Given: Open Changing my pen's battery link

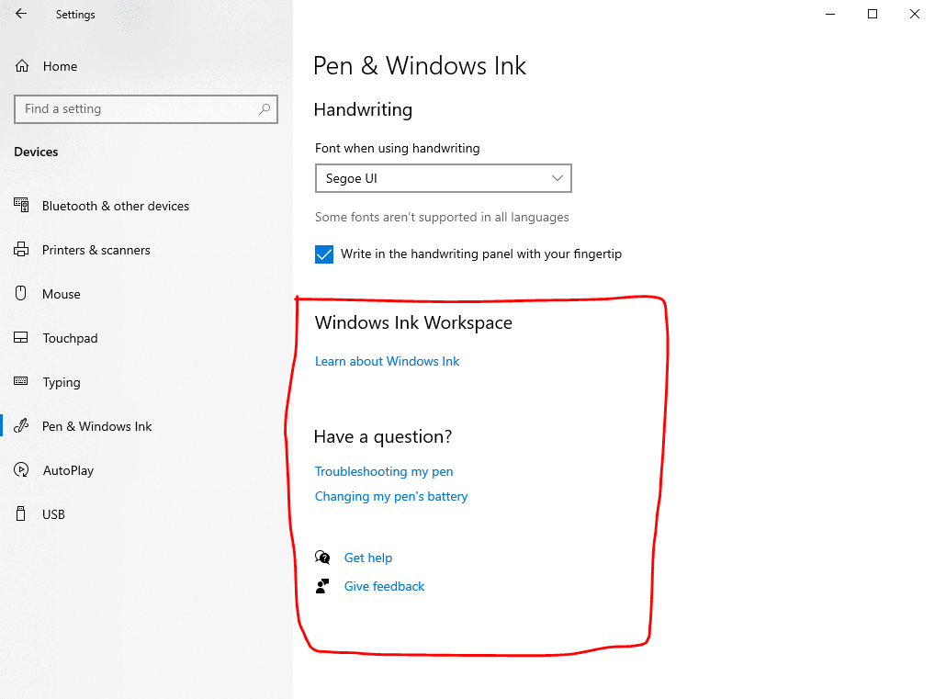Looking at the screenshot, I should tap(391, 496).
